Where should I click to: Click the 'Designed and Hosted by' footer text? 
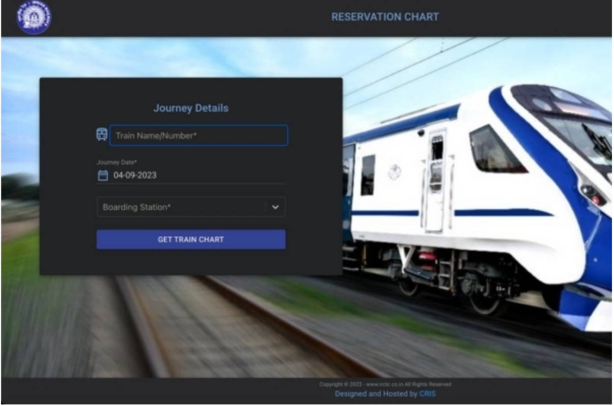pos(376,394)
